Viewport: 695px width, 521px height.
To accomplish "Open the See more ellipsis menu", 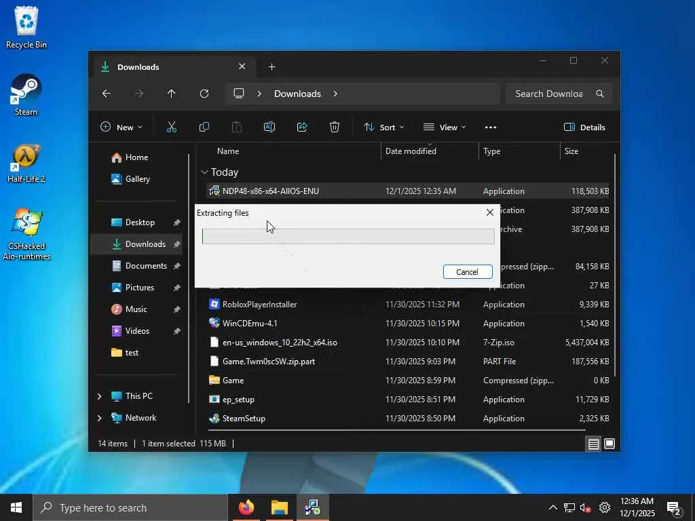I will 491,127.
